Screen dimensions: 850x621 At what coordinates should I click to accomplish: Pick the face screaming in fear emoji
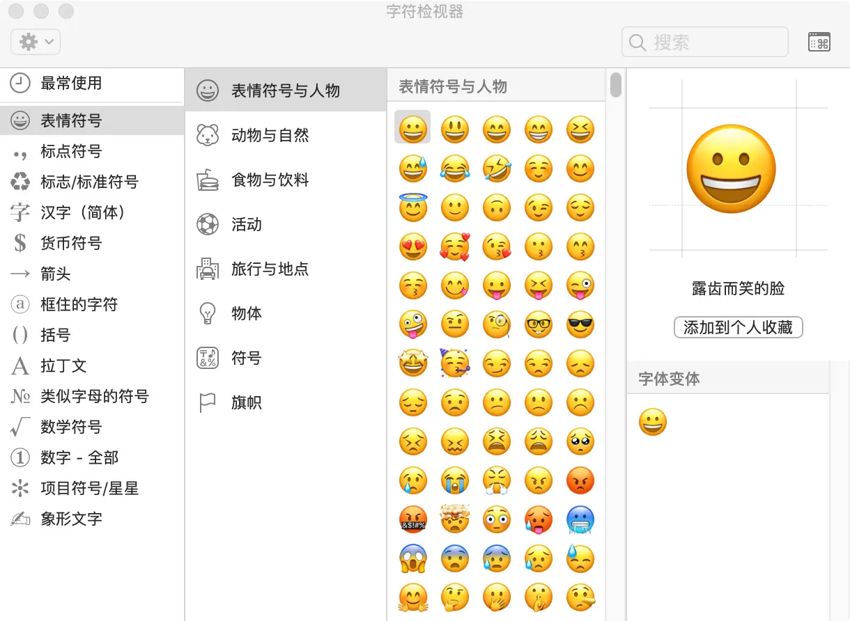pos(412,558)
